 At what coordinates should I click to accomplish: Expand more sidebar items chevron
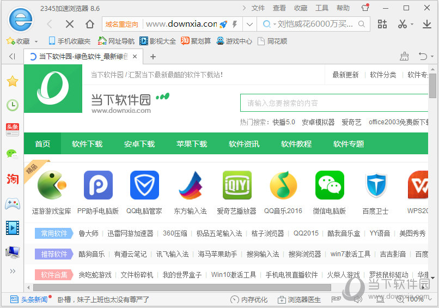point(13,271)
